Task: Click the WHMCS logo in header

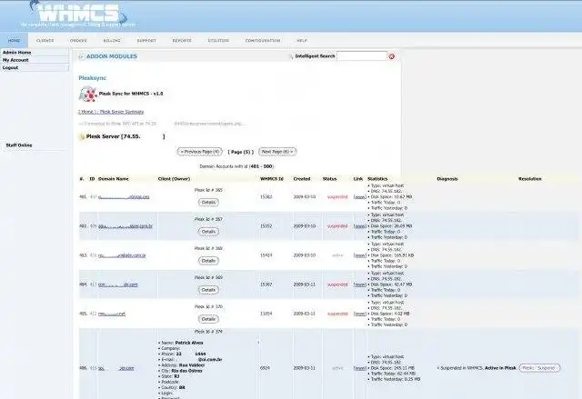Action: point(79,15)
